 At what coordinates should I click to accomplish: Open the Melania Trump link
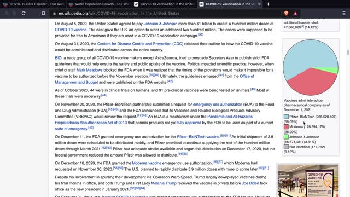(164, 183)
